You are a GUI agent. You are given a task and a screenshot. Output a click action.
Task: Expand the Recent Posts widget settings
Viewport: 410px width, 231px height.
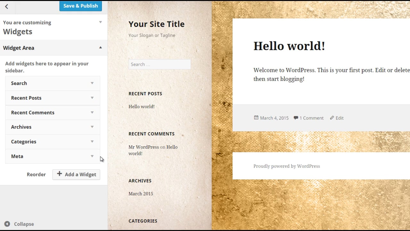pos(92,98)
